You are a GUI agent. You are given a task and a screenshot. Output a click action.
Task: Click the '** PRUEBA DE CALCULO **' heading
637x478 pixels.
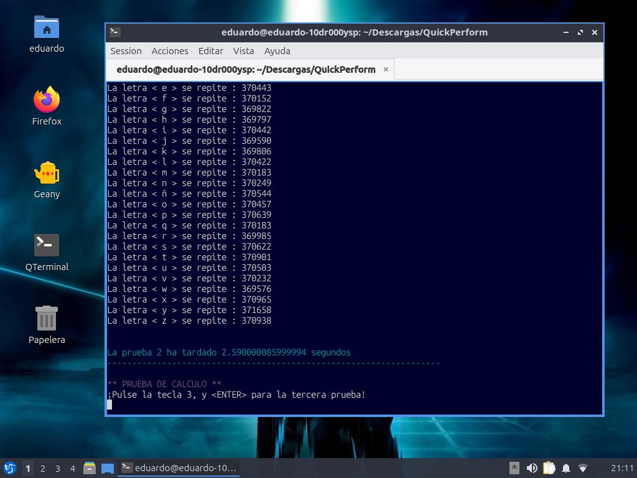(x=164, y=384)
